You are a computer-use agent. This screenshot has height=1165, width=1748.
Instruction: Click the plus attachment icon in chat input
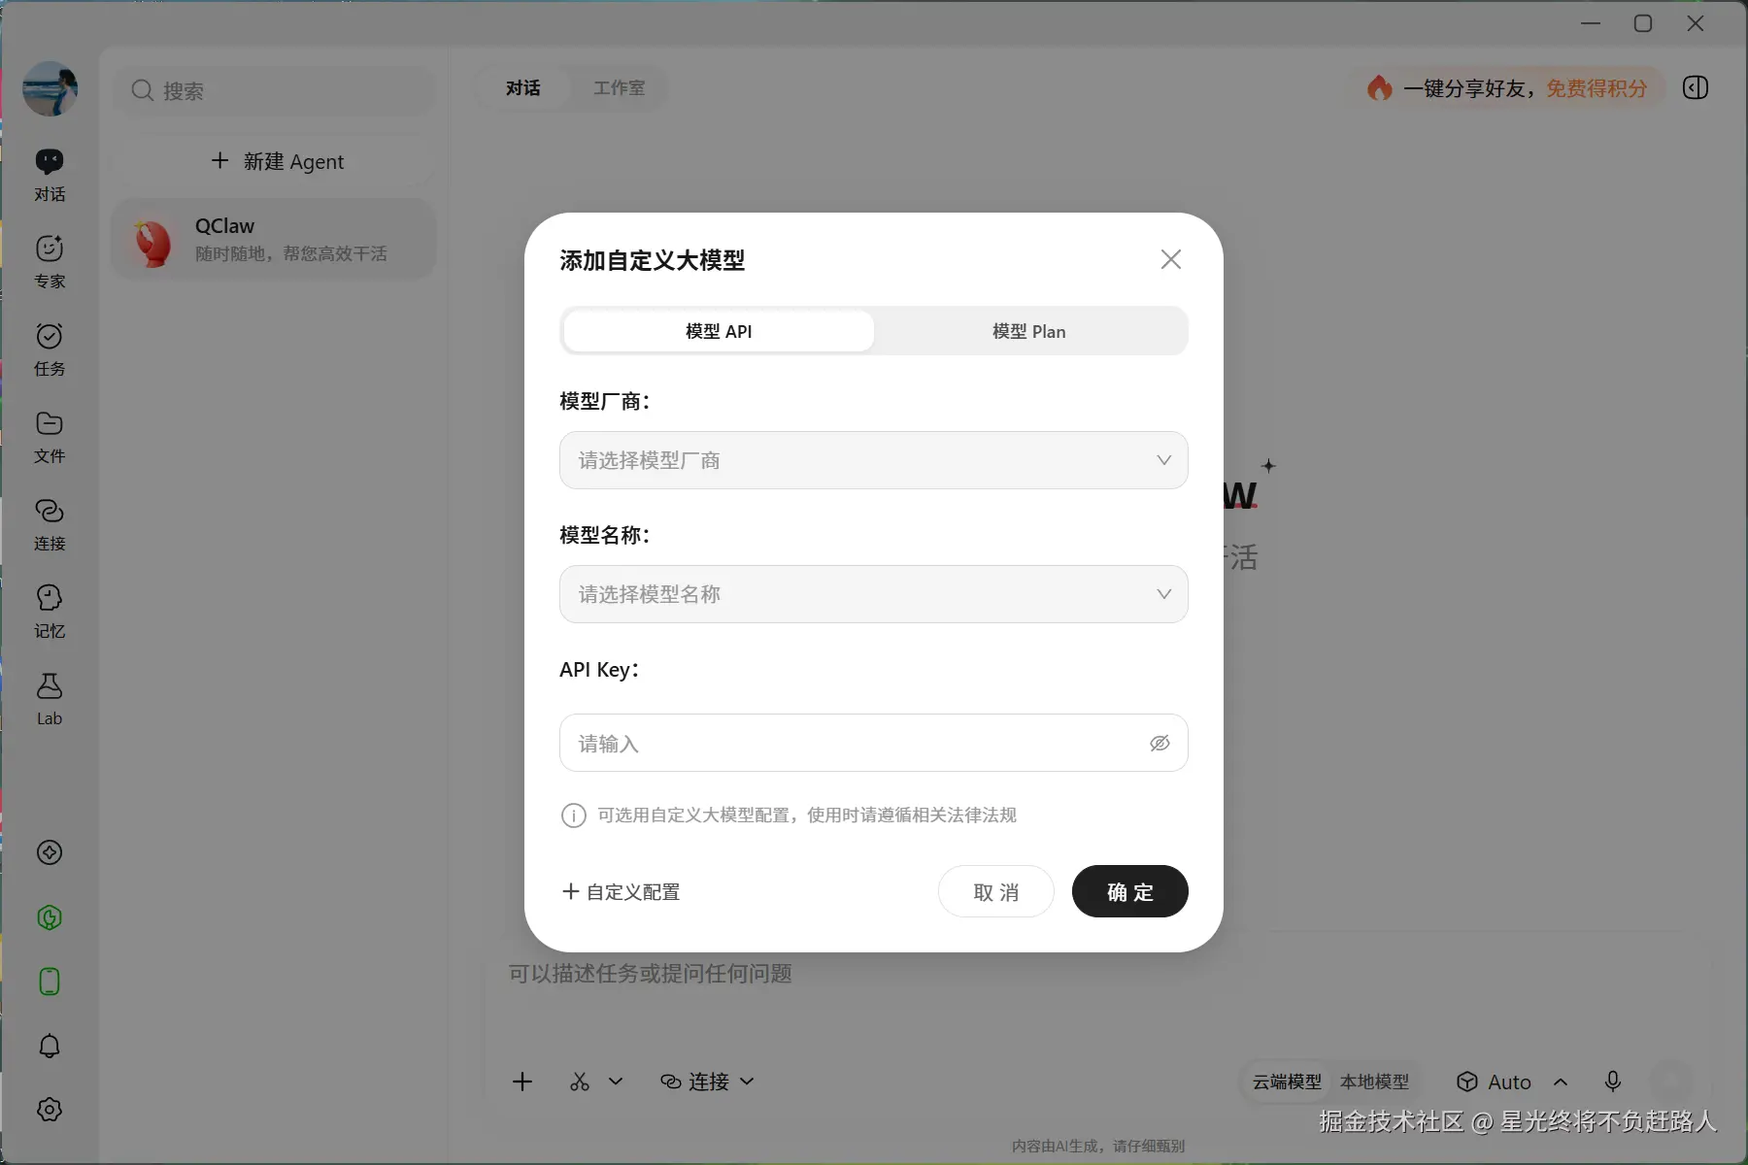pos(522,1082)
